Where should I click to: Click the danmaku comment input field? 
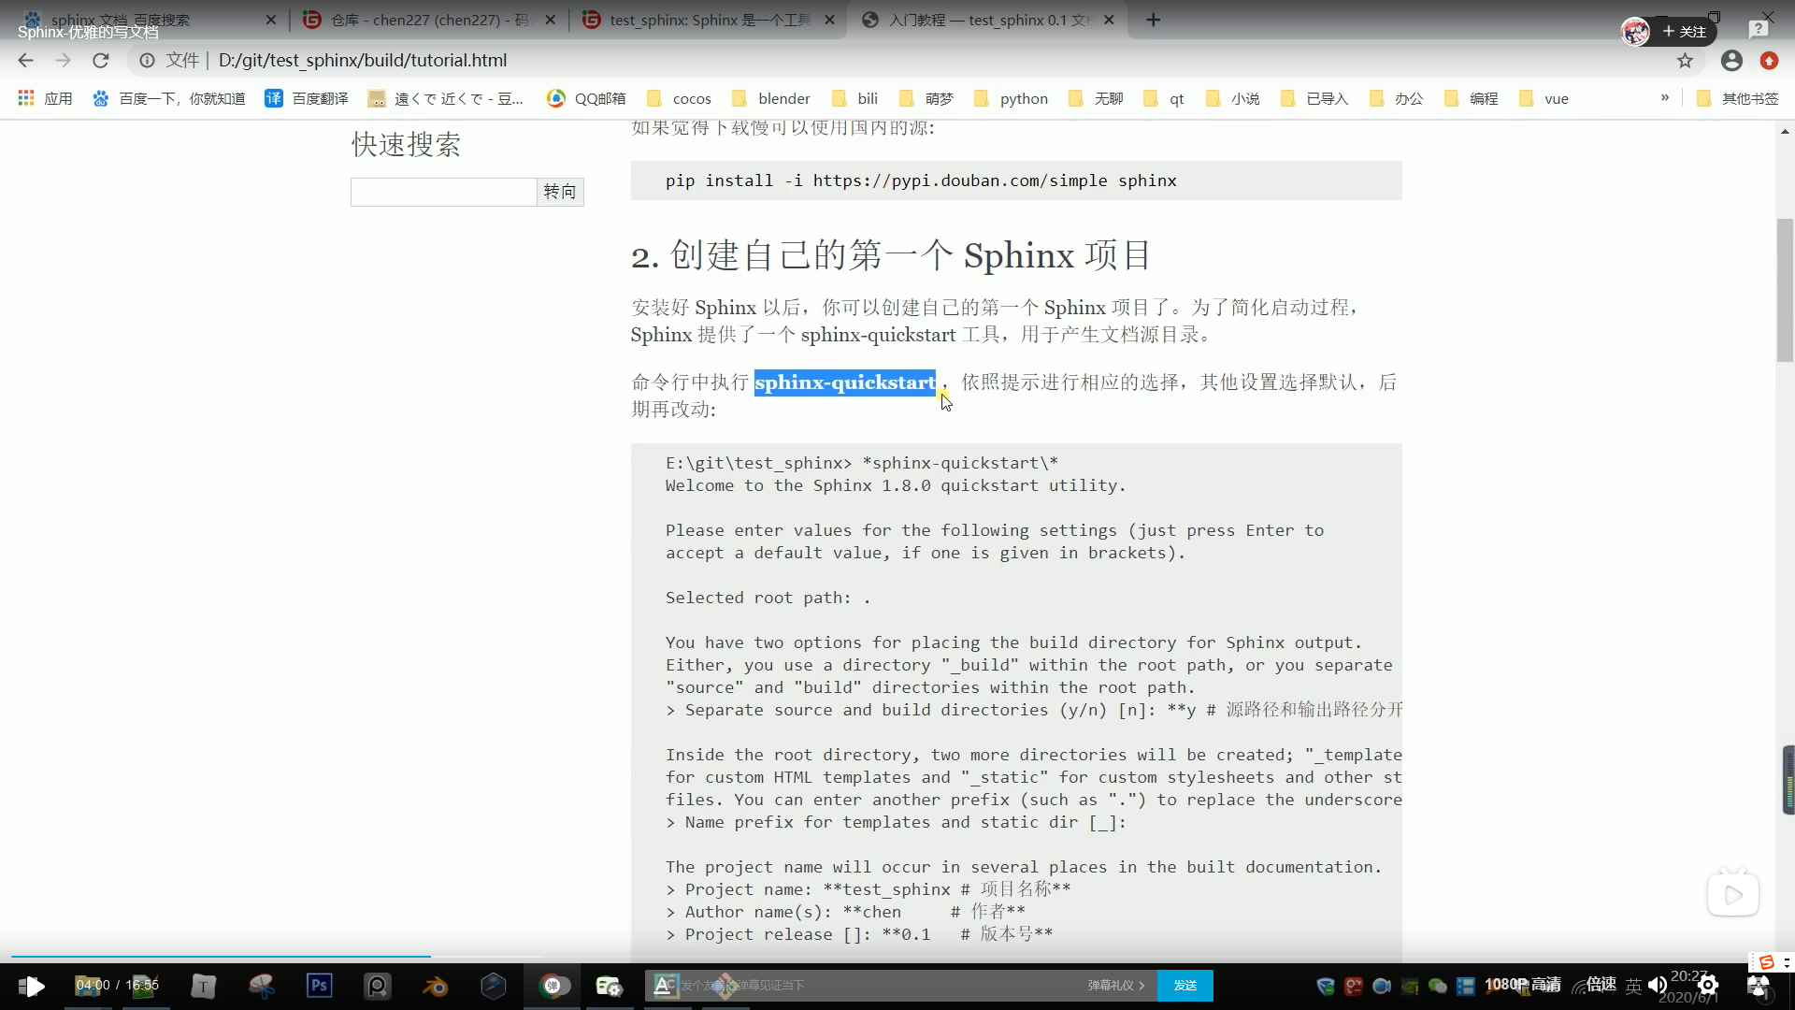coord(888,985)
